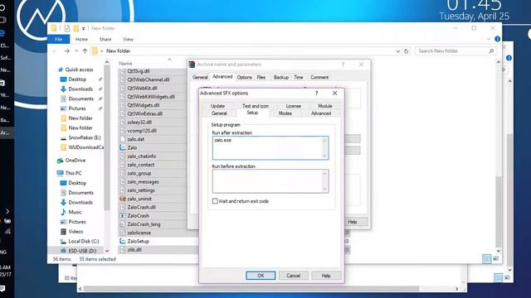The width and height of the screenshot is (531, 298).
Task: Select the zalo_uninst file icon
Action: (x=123, y=199)
